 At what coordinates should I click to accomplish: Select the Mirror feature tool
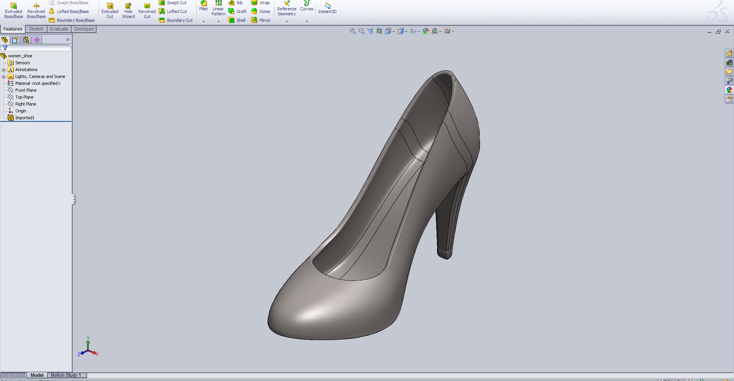[x=261, y=20]
